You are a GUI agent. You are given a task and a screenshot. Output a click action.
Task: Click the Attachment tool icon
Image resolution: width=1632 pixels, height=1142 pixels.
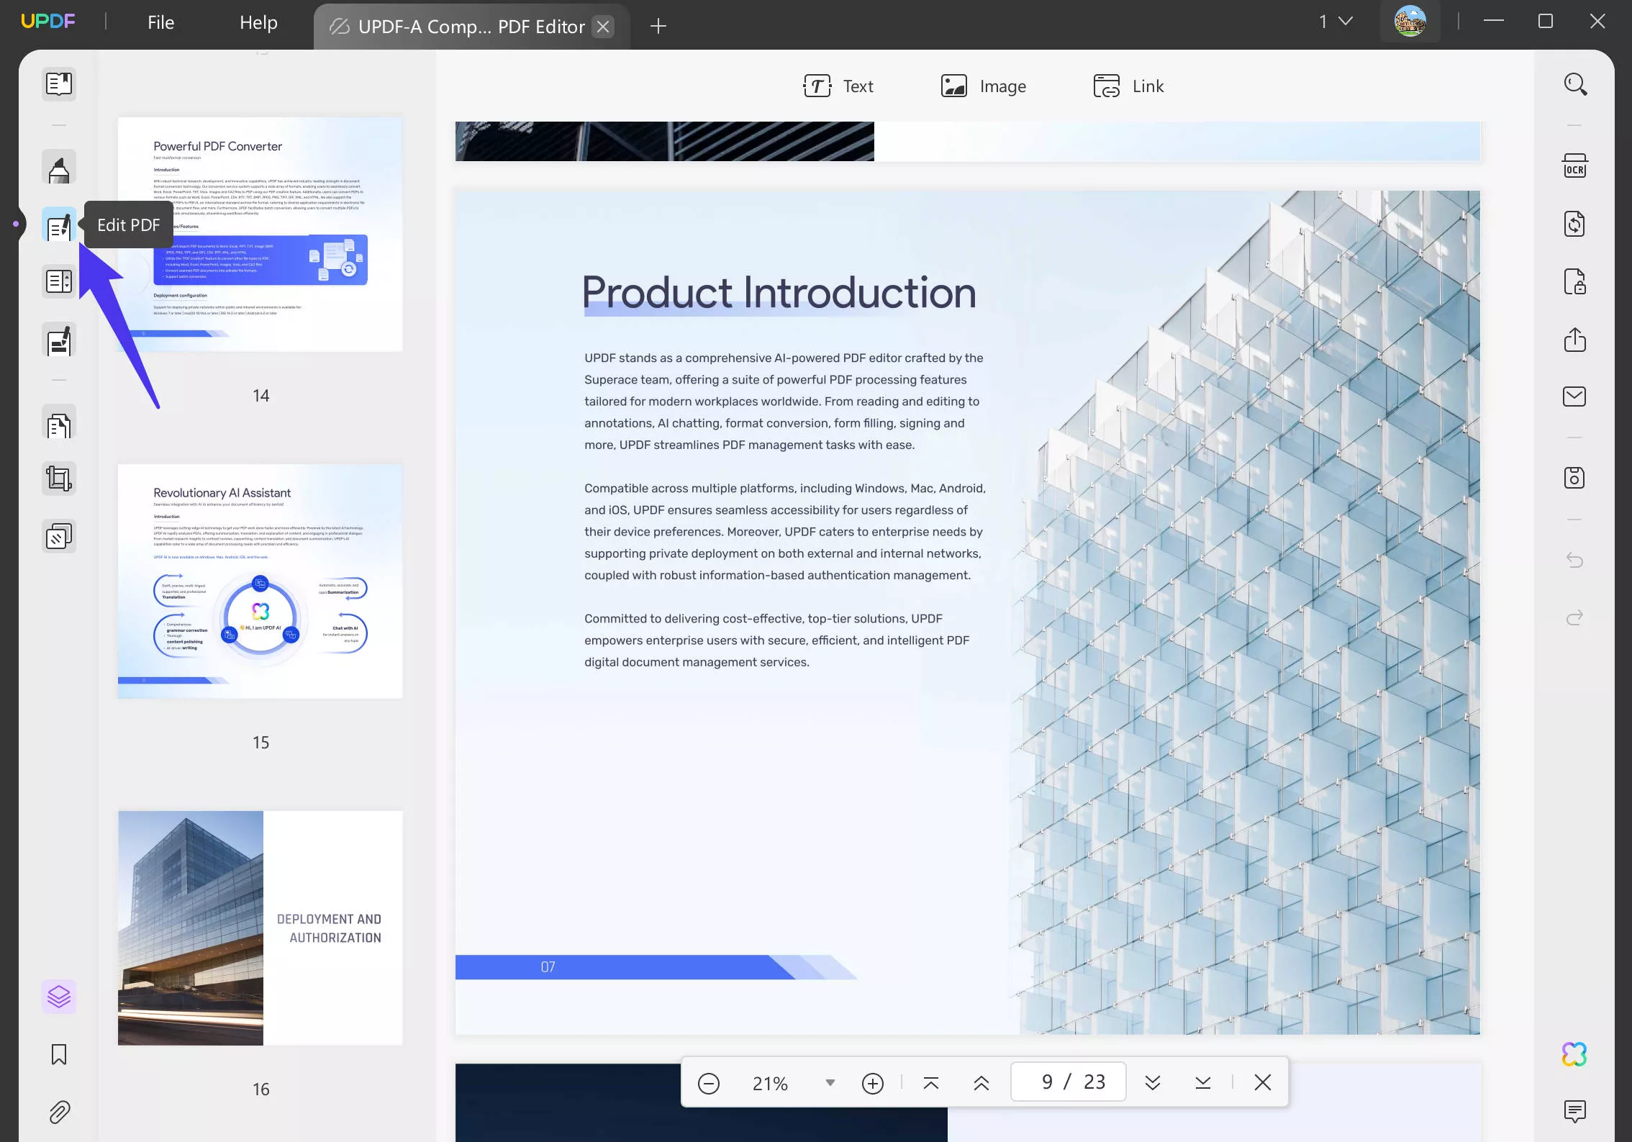coord(58,1112)
